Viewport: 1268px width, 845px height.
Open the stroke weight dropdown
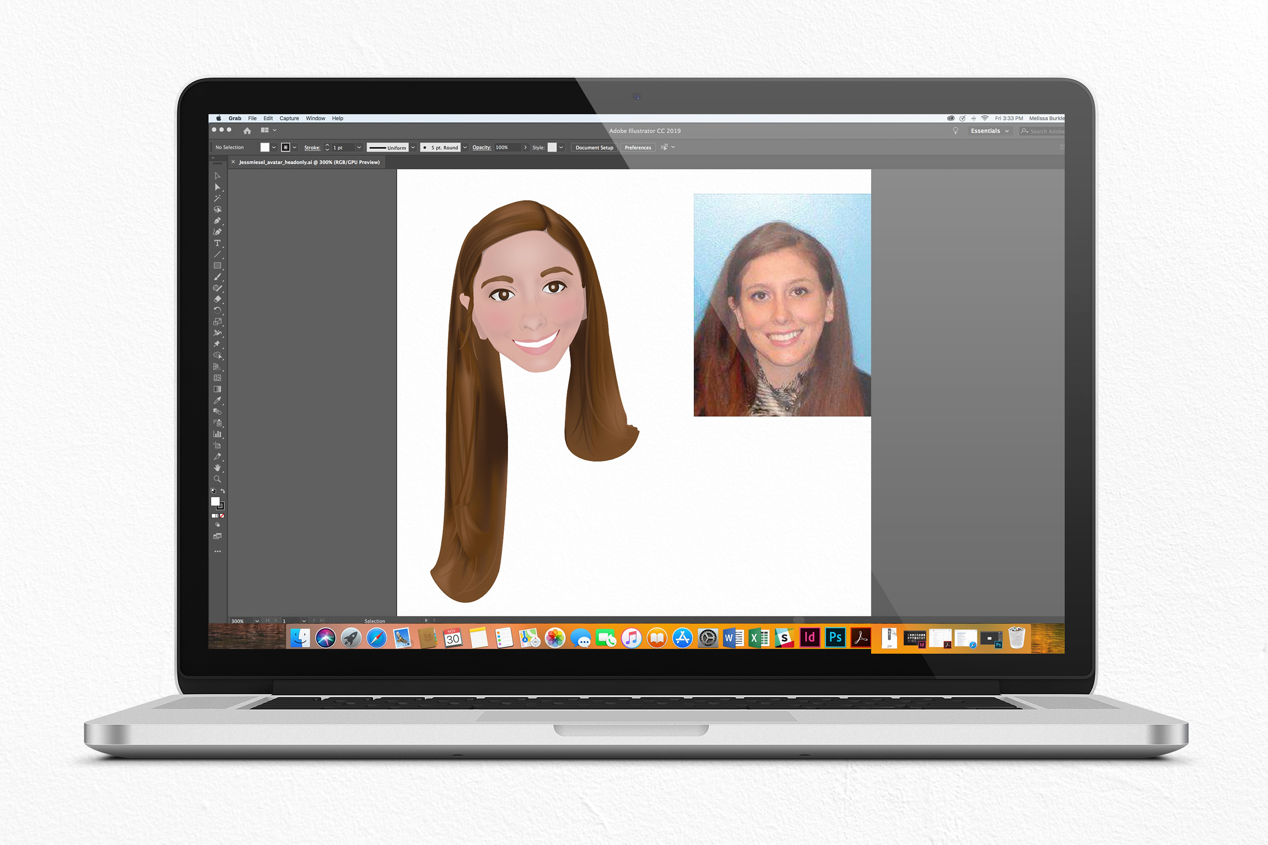click(x=359, y=147)
